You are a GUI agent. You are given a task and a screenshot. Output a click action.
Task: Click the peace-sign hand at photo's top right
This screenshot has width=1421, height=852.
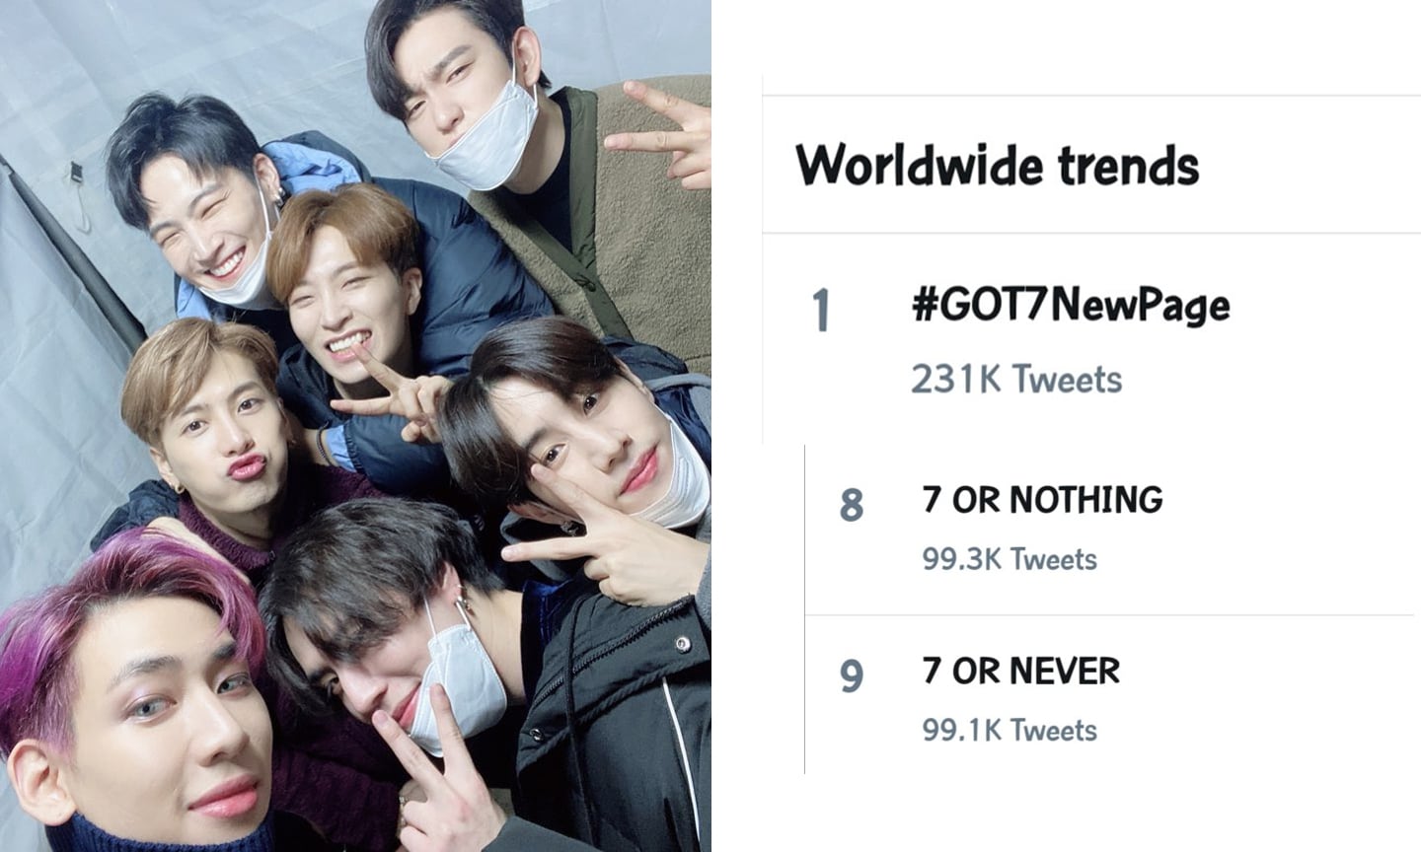click(x=671, y=133)
